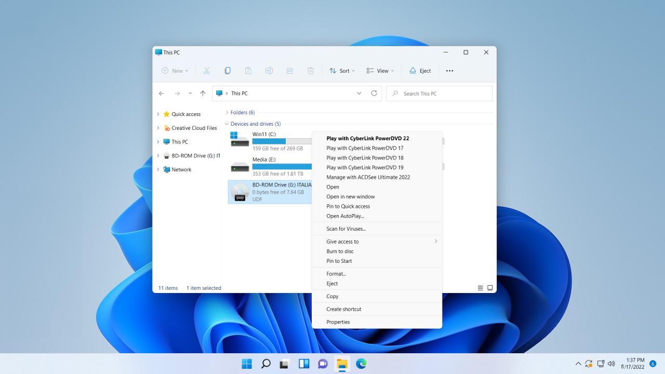The height and width of the screenshot is (374, 665).
Task: Select Open AutoPlay from the context menu
Action: click(x=344, y=216)
